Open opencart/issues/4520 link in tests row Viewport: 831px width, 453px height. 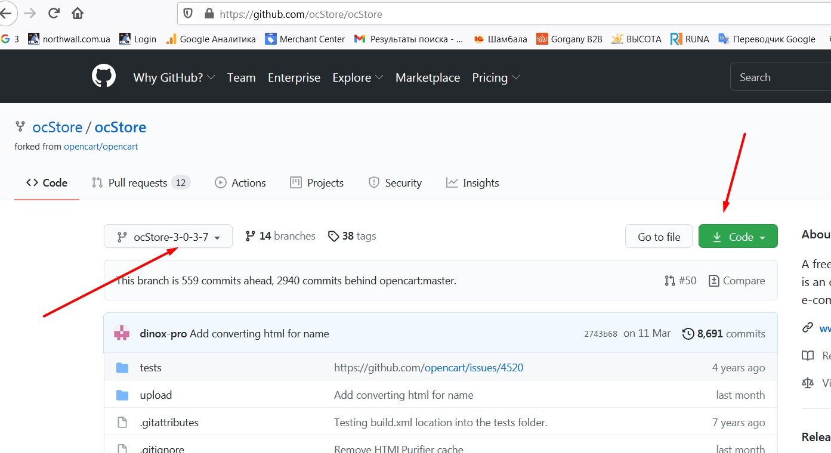(474, 368)
